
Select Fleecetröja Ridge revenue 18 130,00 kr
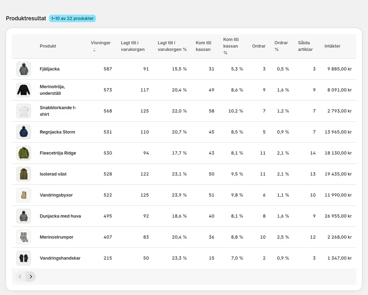[x=338, y=153]
